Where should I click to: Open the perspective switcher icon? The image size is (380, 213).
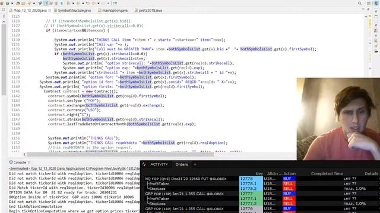(x=369, y=3)
